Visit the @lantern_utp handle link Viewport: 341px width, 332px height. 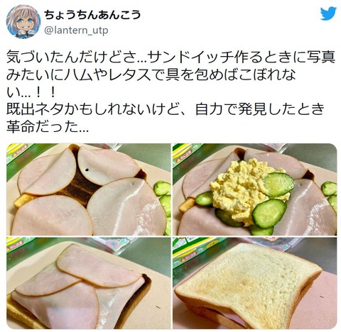[76, 31]
